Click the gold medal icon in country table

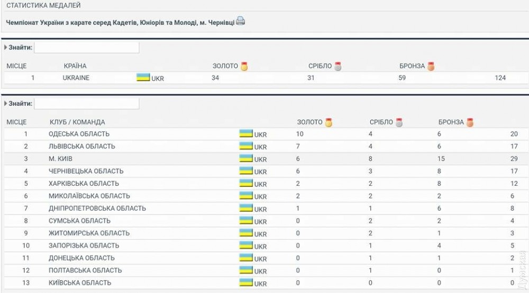(244, 67)
